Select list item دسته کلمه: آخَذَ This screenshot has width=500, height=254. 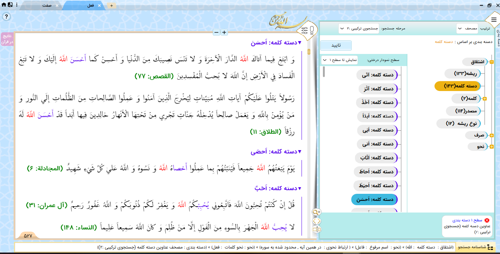coord(377,102)
